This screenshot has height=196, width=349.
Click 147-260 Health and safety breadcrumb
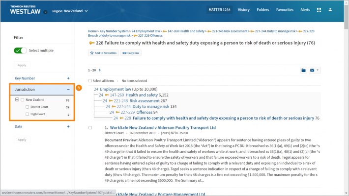[186, 31]
